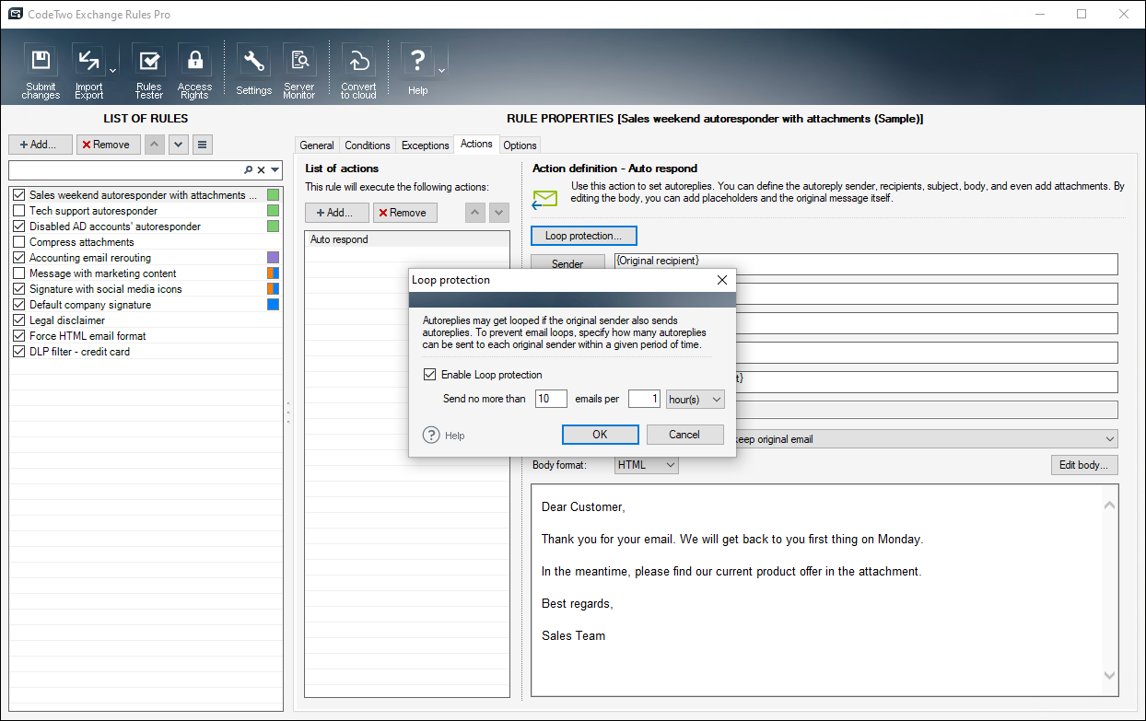Image resolution: width=1146 pixels, height=721 pixels.
Task: Open the hour(s) time unit dropdown
Action: (696, 399)
